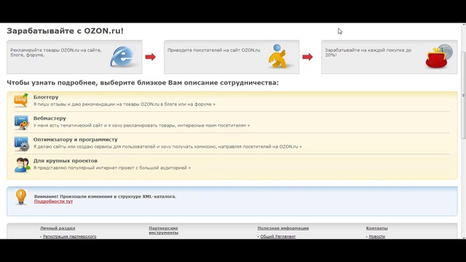The height and width of the screenshot is (262, 466).
Task: Click the red purse with coin icon
Action: pos(438,57)
